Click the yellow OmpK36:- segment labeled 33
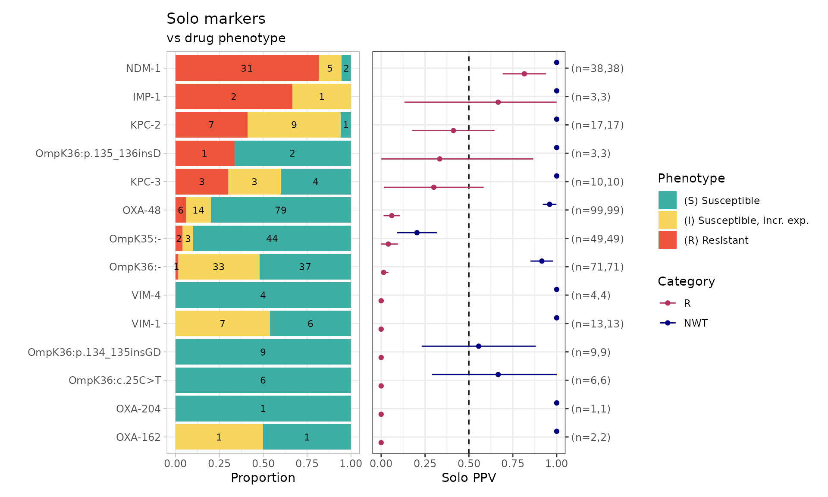This screenshot has height=497, width=828. 219,267
